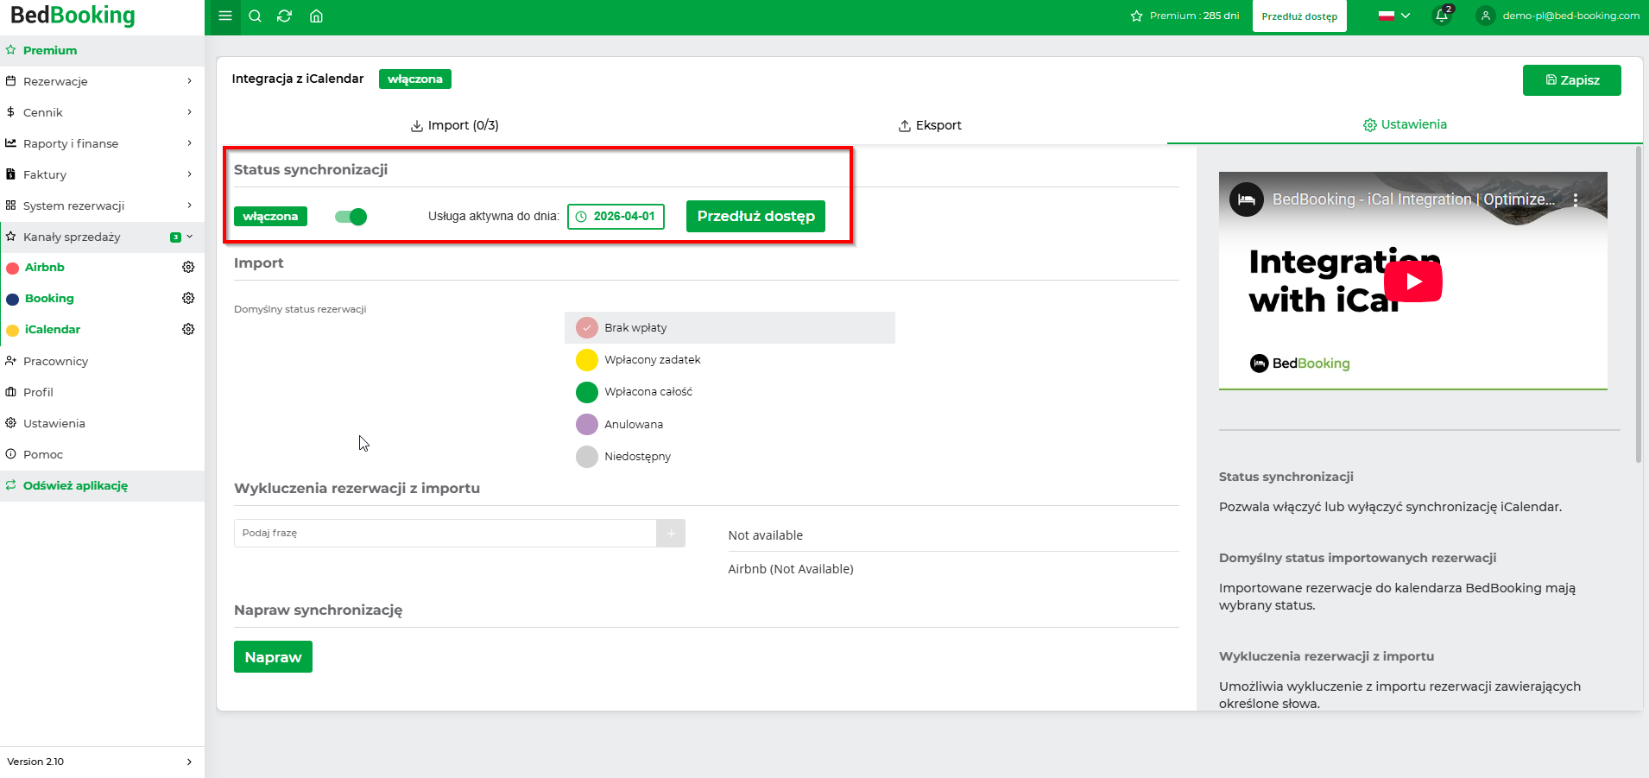Screen dimensions: 1649x778
Task: Click the włączona badge next to title
Action: pyautogui.click(x=415, y=79)
